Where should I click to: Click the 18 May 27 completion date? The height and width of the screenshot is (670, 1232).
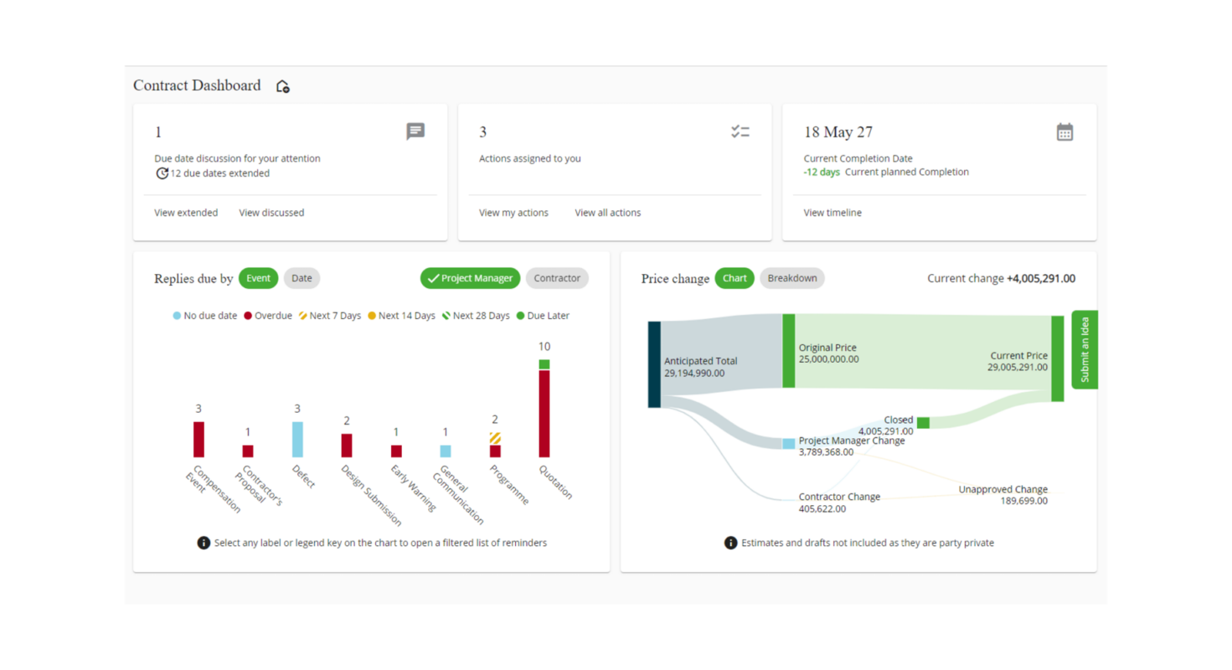[838, 132]
